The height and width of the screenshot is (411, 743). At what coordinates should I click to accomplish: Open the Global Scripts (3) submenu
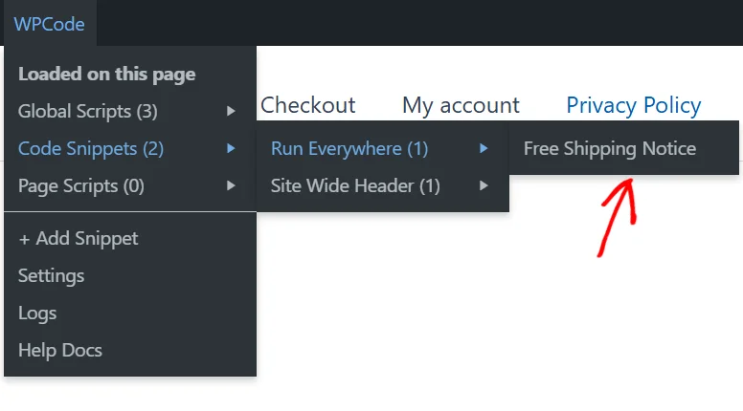tap(130, 111)
